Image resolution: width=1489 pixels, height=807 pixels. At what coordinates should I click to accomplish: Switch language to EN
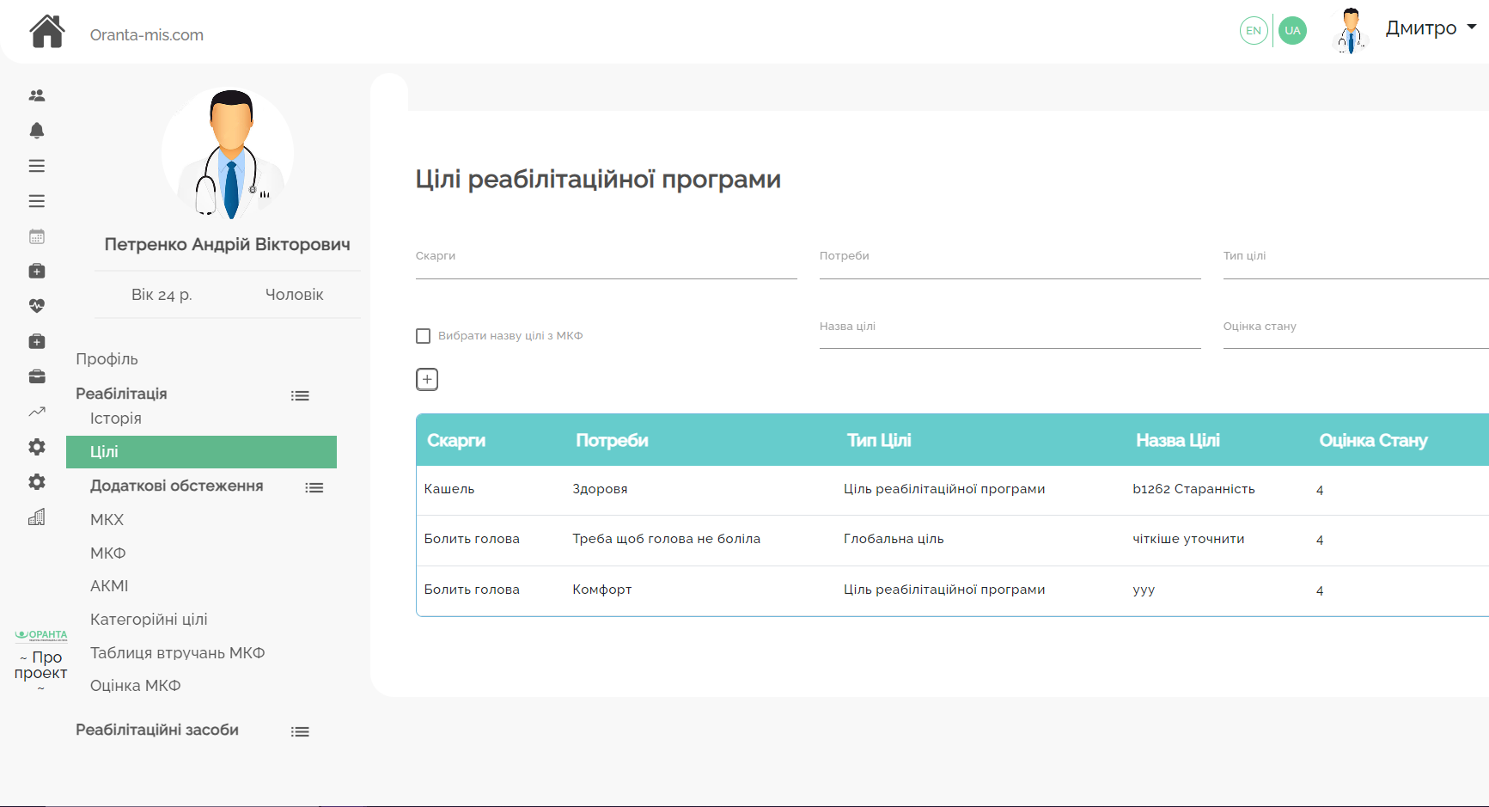pyautogui.click(x=1254, y=31)
